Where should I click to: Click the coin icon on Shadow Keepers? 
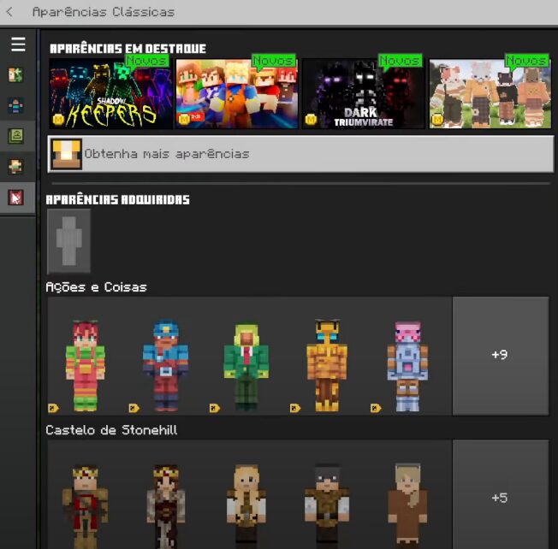58,120
